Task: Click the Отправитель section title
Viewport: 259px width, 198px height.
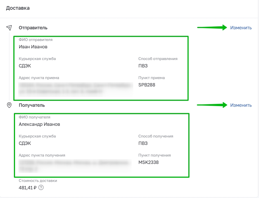Action: 33,28
